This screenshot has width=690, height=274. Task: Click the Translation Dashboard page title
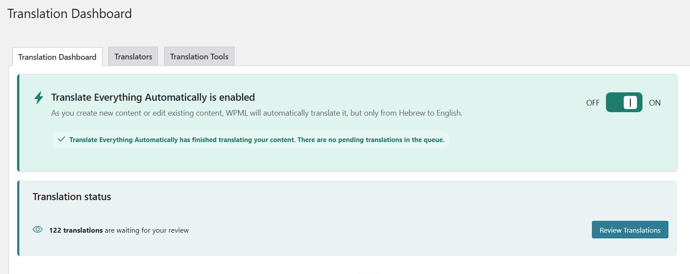[70, 14]
